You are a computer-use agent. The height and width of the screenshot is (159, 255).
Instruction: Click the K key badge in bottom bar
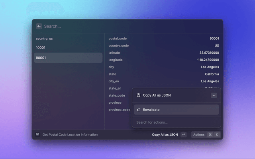pyautogui.click(x=217, y=135)
